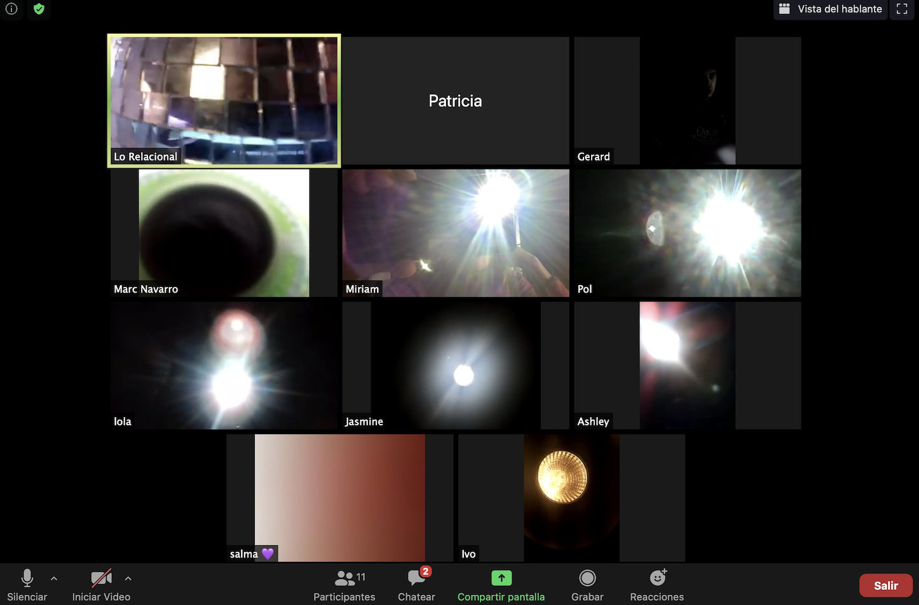Enter full screen mode
The height and width of the screenshot is (605, 919).
pos(902,9)
